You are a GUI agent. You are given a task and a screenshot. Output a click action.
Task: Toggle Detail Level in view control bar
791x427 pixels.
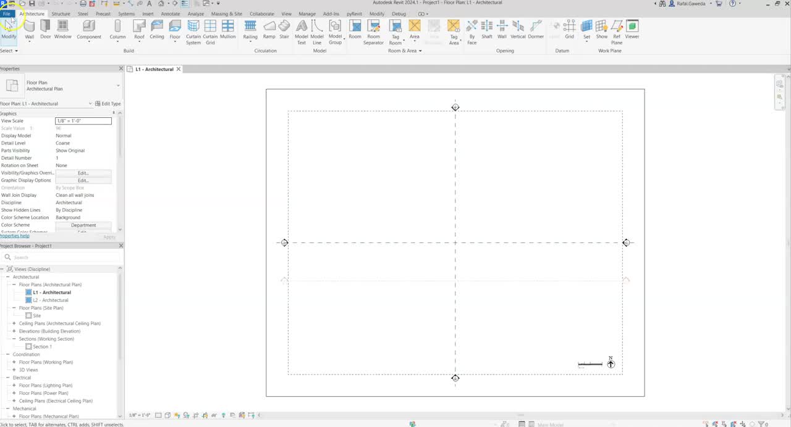pos(159,415)
